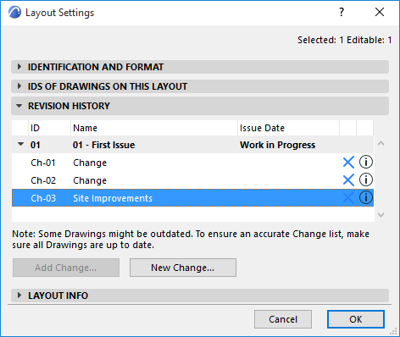Click the ArchiCAD logo in title bar
The width and height of the screenshot is (400, 337).
point(14,13)
